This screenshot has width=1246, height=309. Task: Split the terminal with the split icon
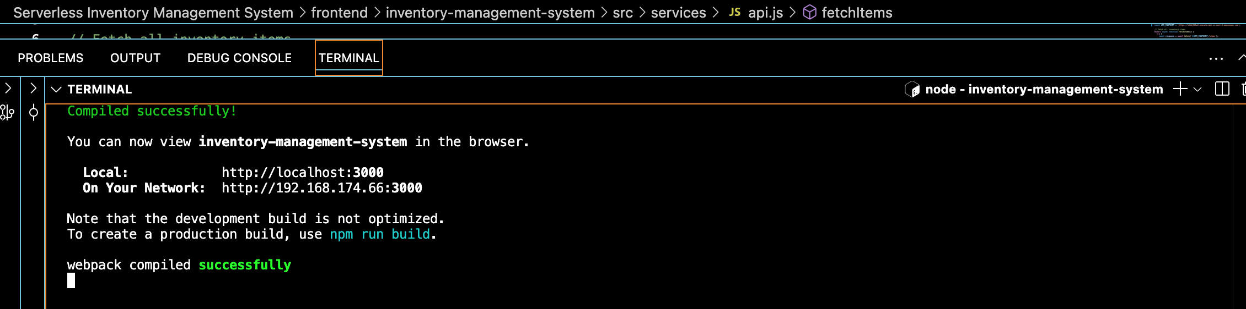(x=1222, y=89)
